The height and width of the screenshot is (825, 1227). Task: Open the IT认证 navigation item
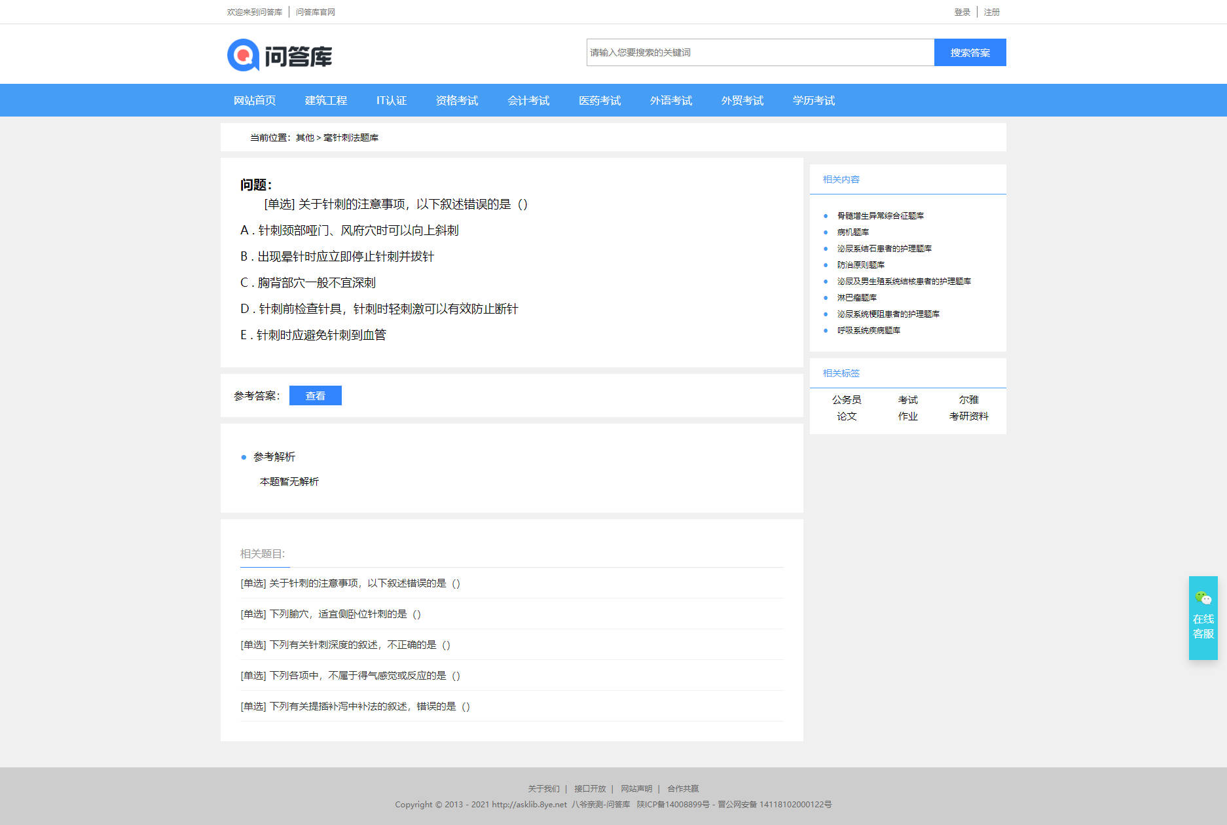[392, 100]
